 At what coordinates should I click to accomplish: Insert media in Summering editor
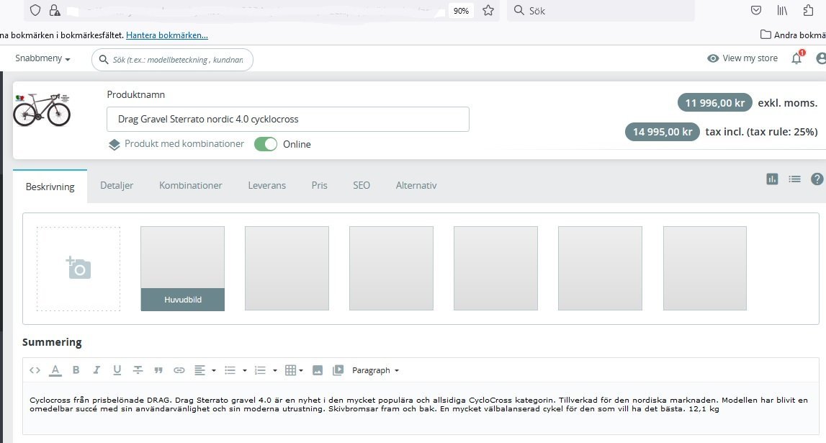click(x=338, y=370)
